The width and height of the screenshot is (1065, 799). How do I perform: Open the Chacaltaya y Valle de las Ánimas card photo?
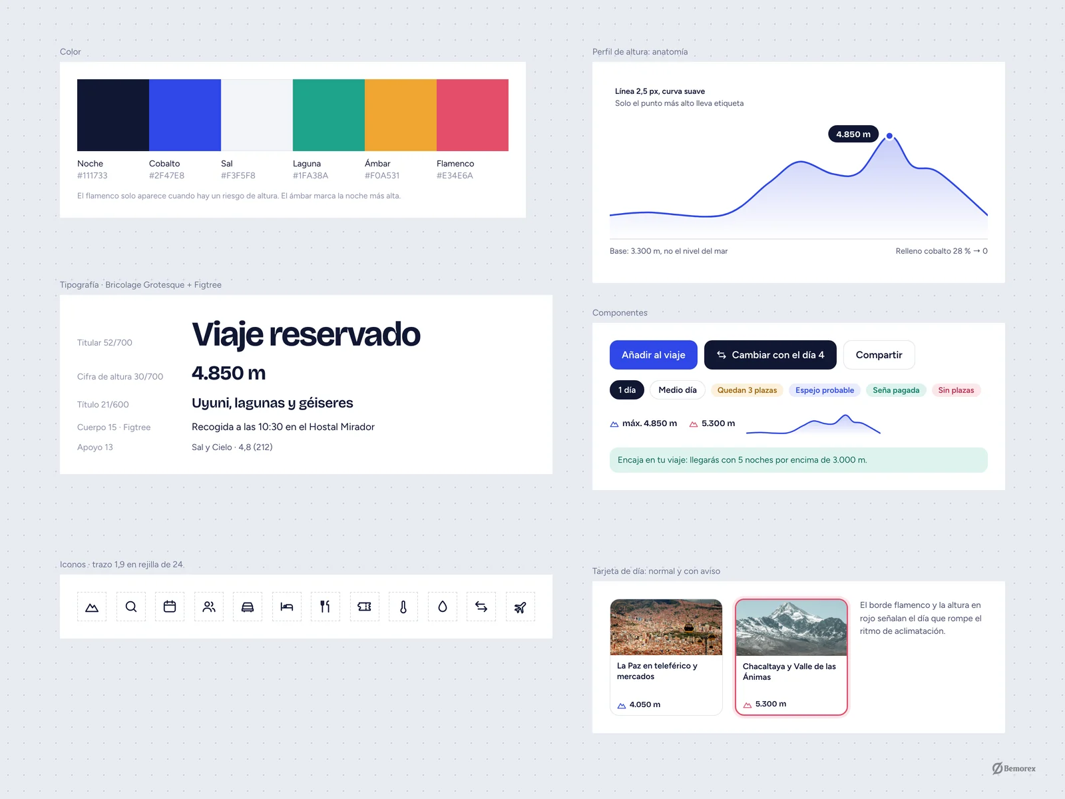(x=791, y=628)
